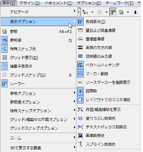Click the テキストボックス制御点 icon

coord(80,127)
